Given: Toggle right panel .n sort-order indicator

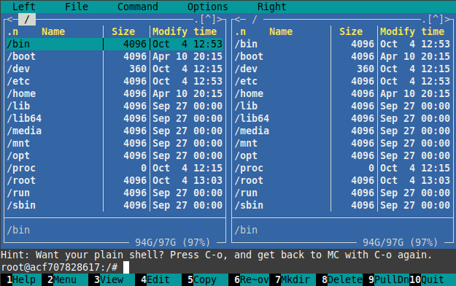Looking at the screenshot, I should pos(240,31).
